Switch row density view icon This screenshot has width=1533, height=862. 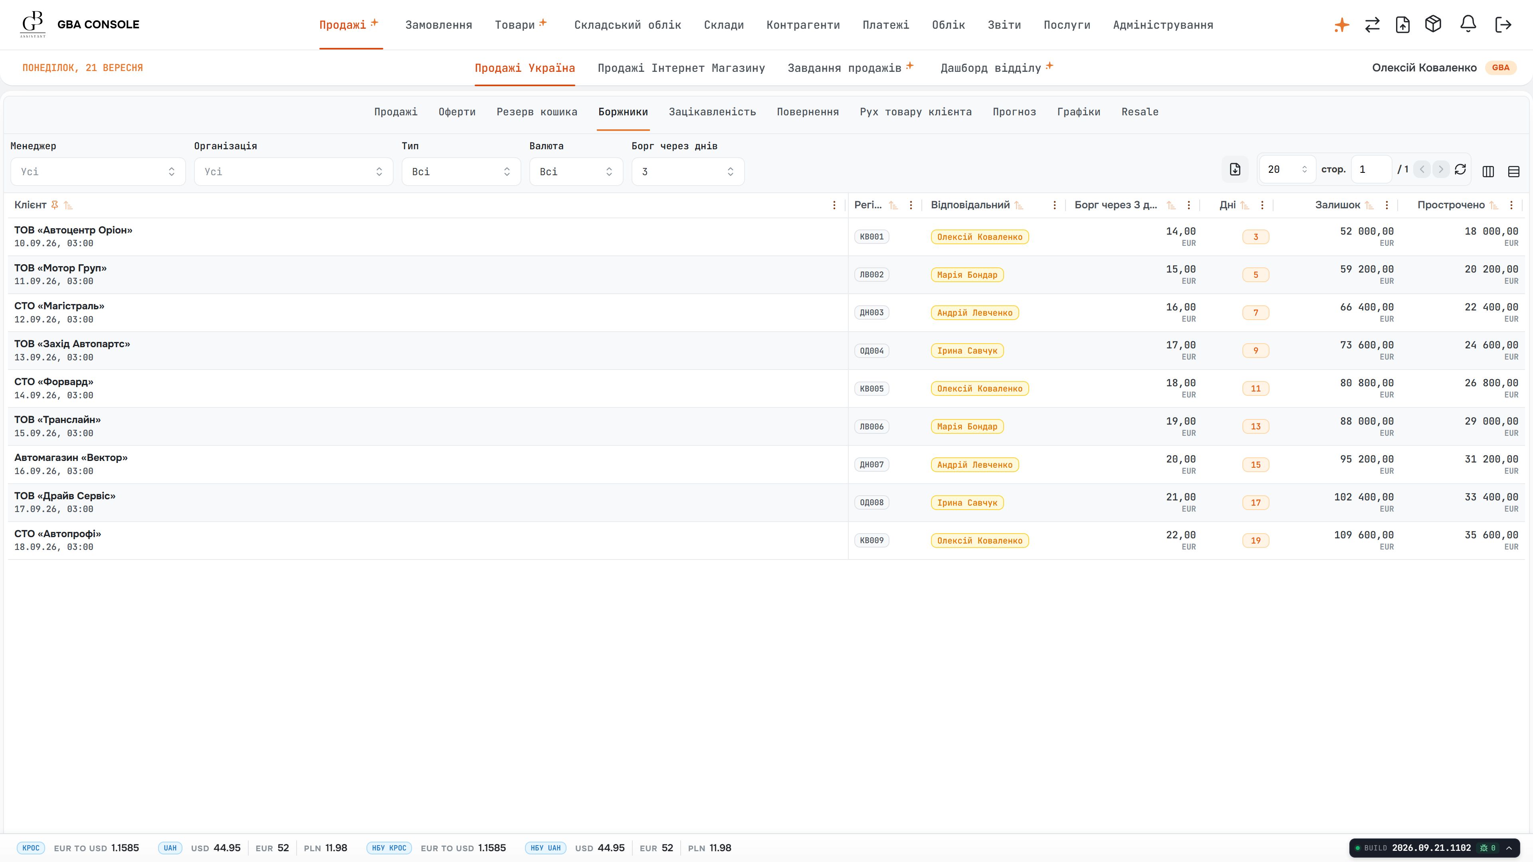[x=1514, y=172]
